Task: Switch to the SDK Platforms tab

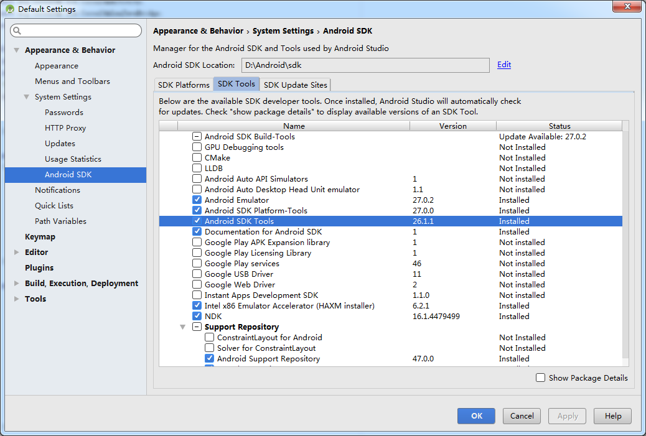Action: pyautogui.click(x=184, y=85)
